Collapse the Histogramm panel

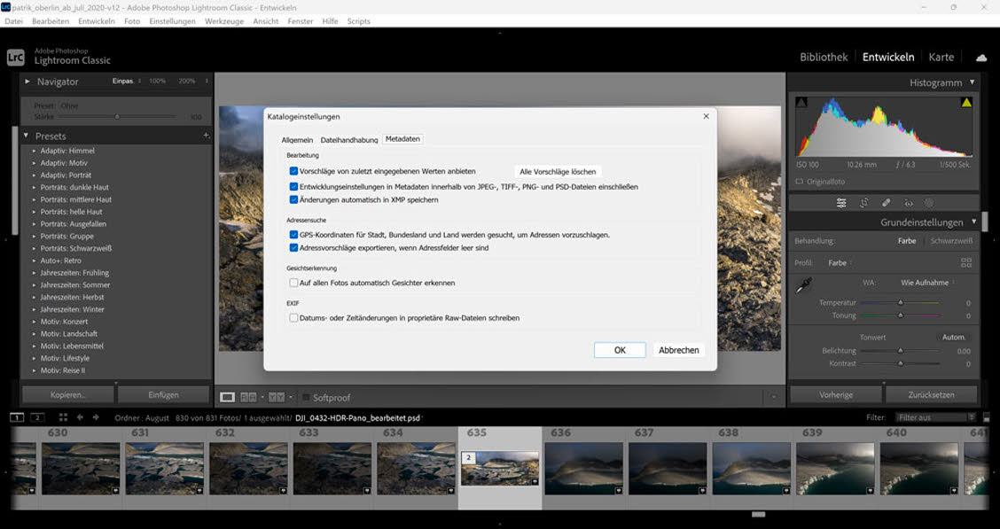973,82
